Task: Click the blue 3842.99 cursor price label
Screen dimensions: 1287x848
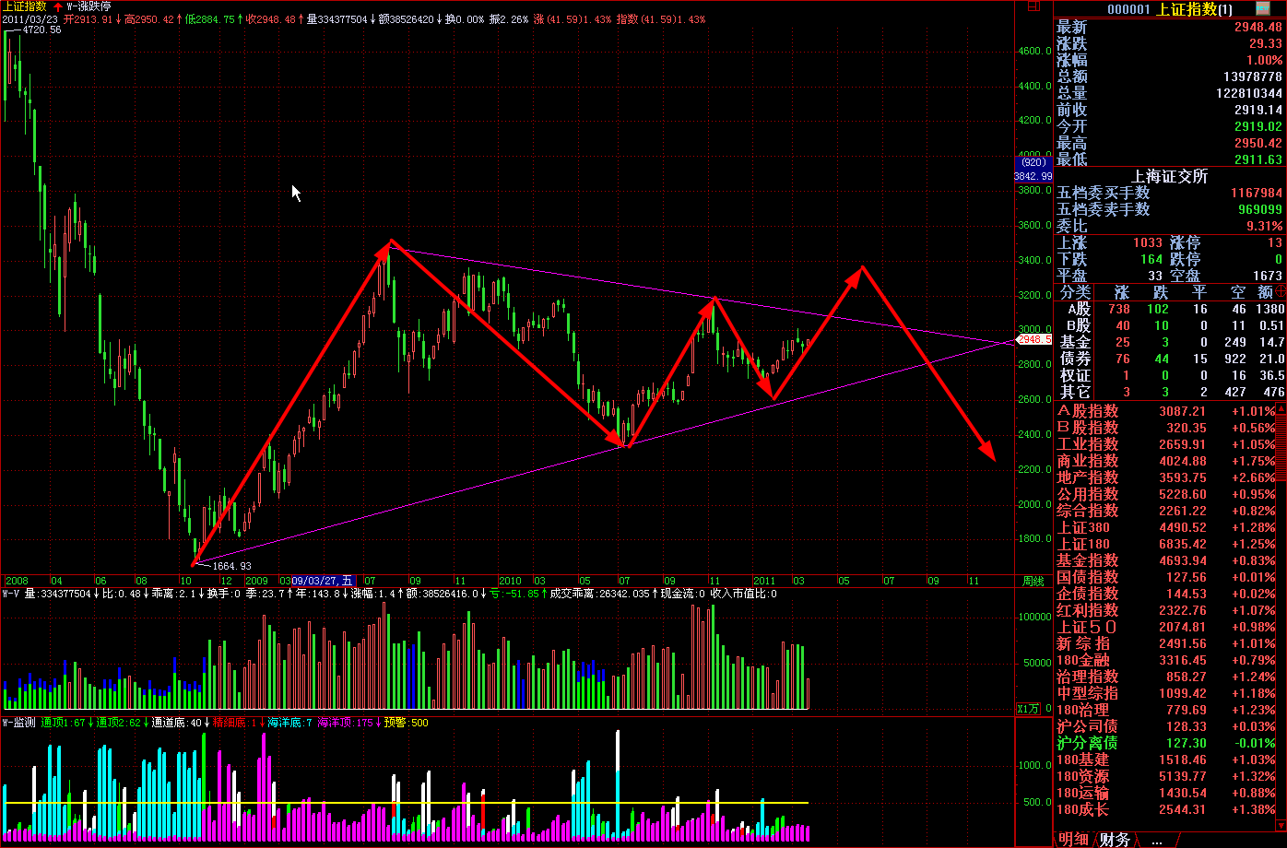Action: tap(1033, 176)
